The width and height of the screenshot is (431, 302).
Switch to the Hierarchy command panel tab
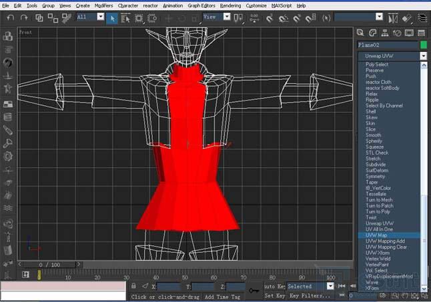point(385,33)
